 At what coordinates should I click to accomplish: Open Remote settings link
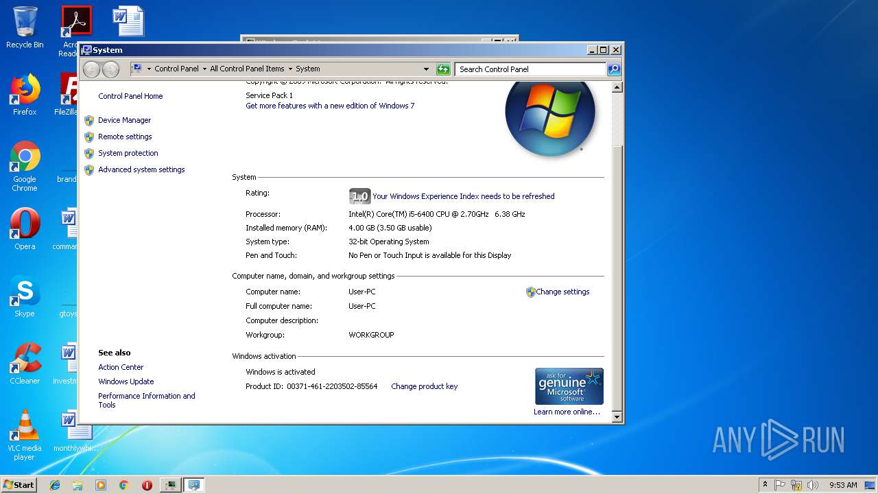pyautogui.click(x=125, y=137)
